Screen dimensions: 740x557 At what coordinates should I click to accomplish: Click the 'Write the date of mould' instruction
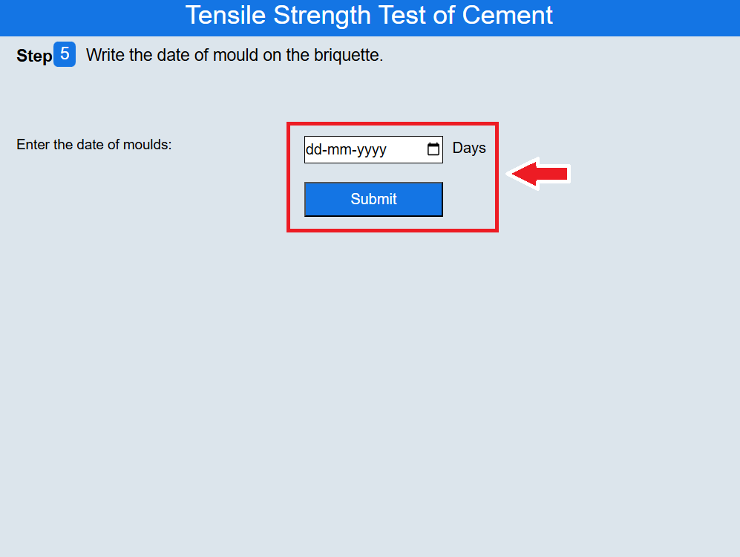(x=235, y=55)
